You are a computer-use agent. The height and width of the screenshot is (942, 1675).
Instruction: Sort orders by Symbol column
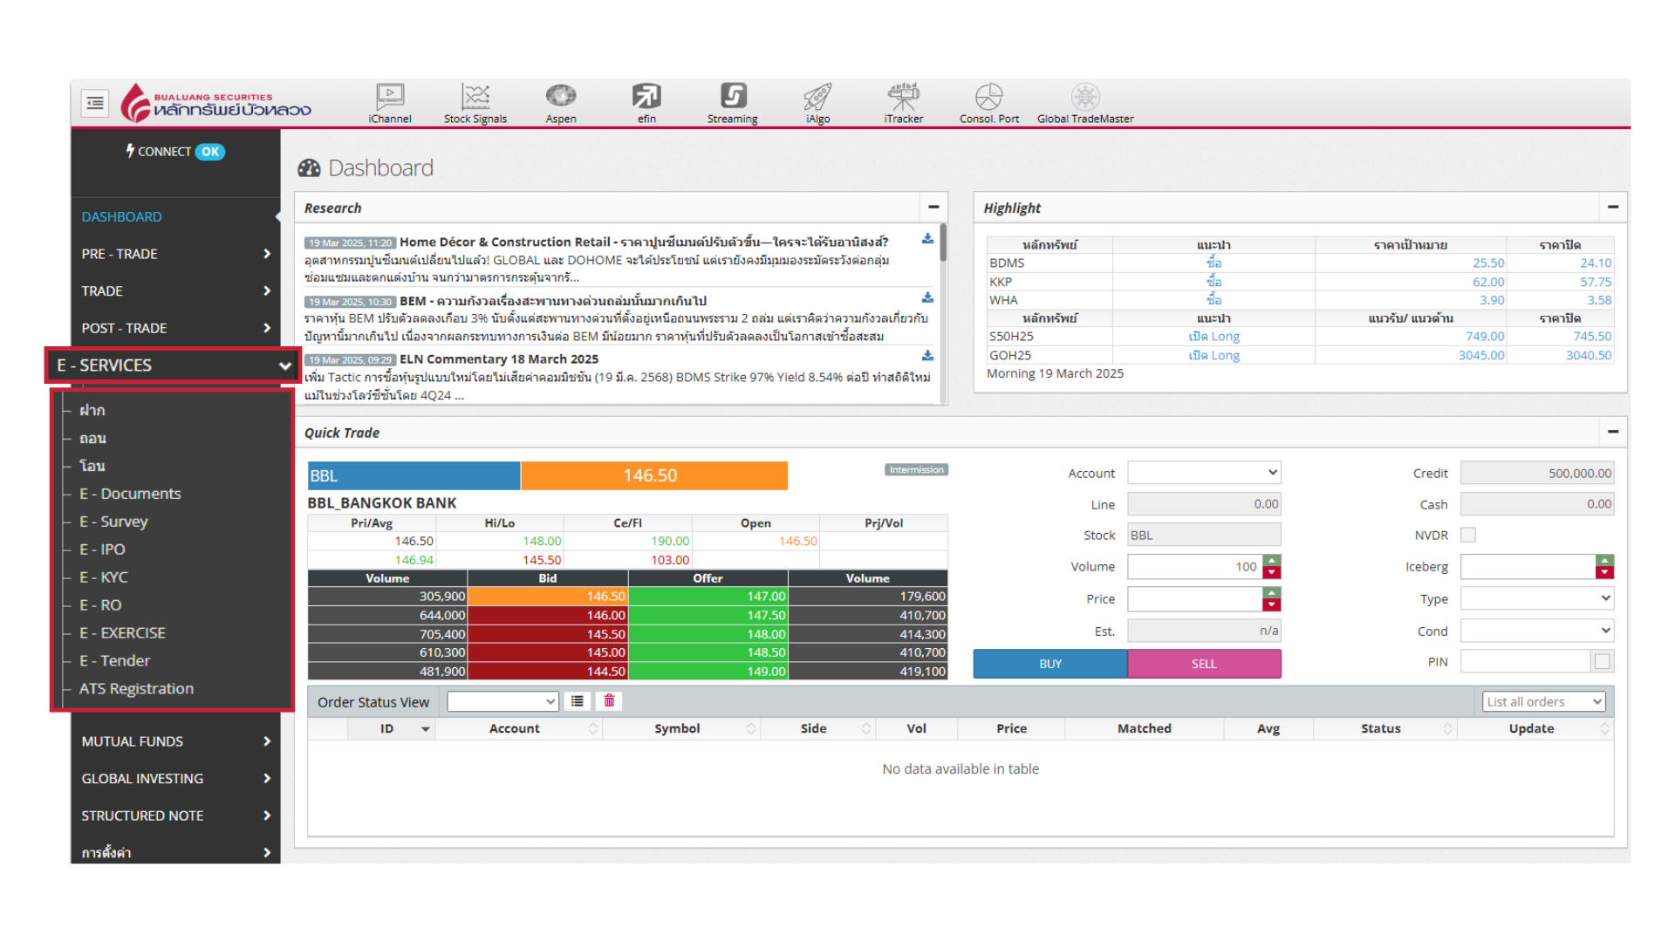click(751, 728)
